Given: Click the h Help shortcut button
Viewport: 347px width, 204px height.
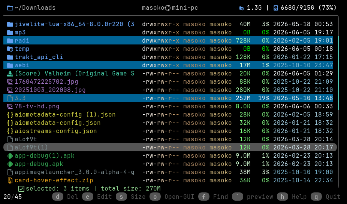Looking at the screenshot, I should (292, 197).
